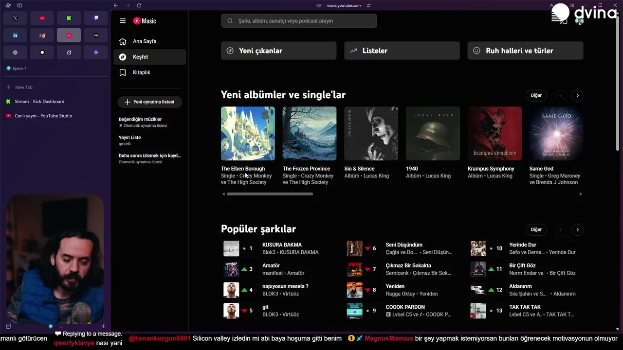This screenshot has width=623, height=350.
Task: Click the Yerinde Dur song title
Action: [x=523, y=245]
